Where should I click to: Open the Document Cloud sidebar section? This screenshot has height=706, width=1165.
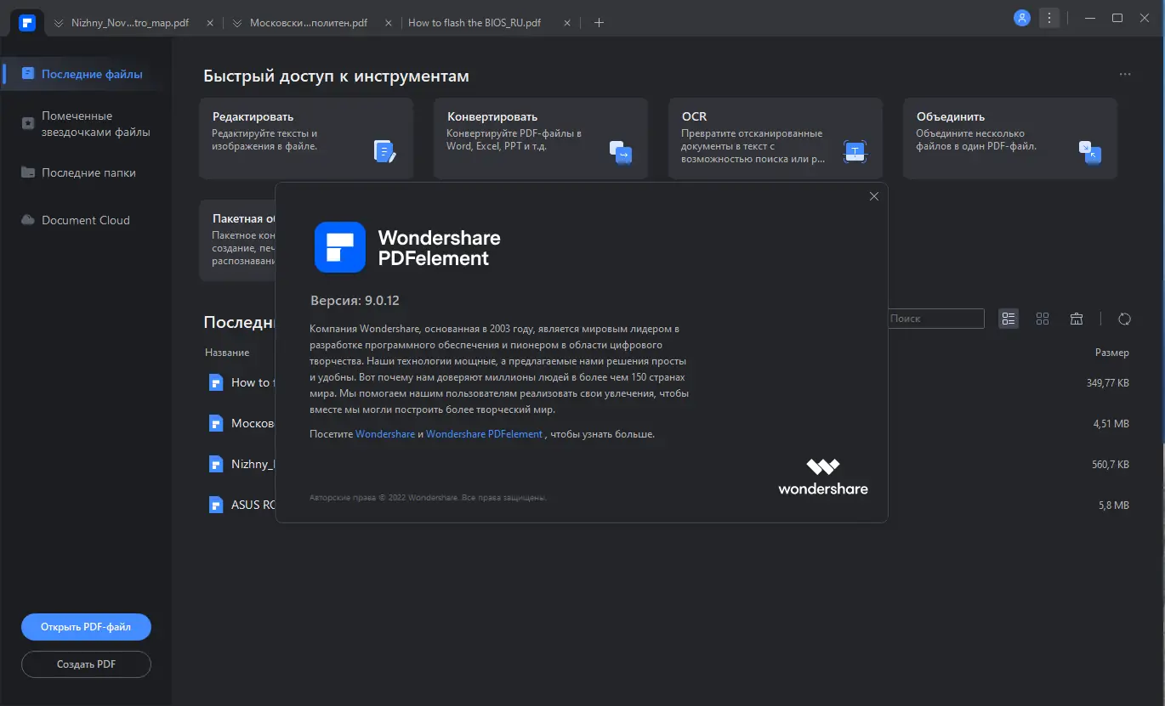point(85,219)
